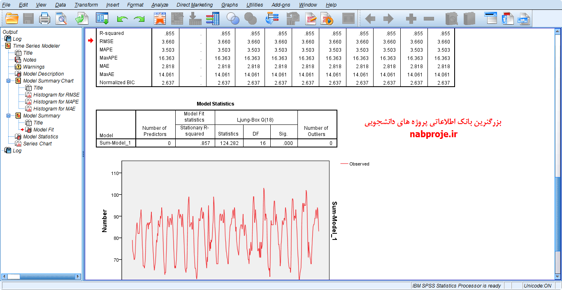The height and width of the screenshot is (290, 562).
Task: Click the Hide closed-book outline icon
Action: coord(469,18)
